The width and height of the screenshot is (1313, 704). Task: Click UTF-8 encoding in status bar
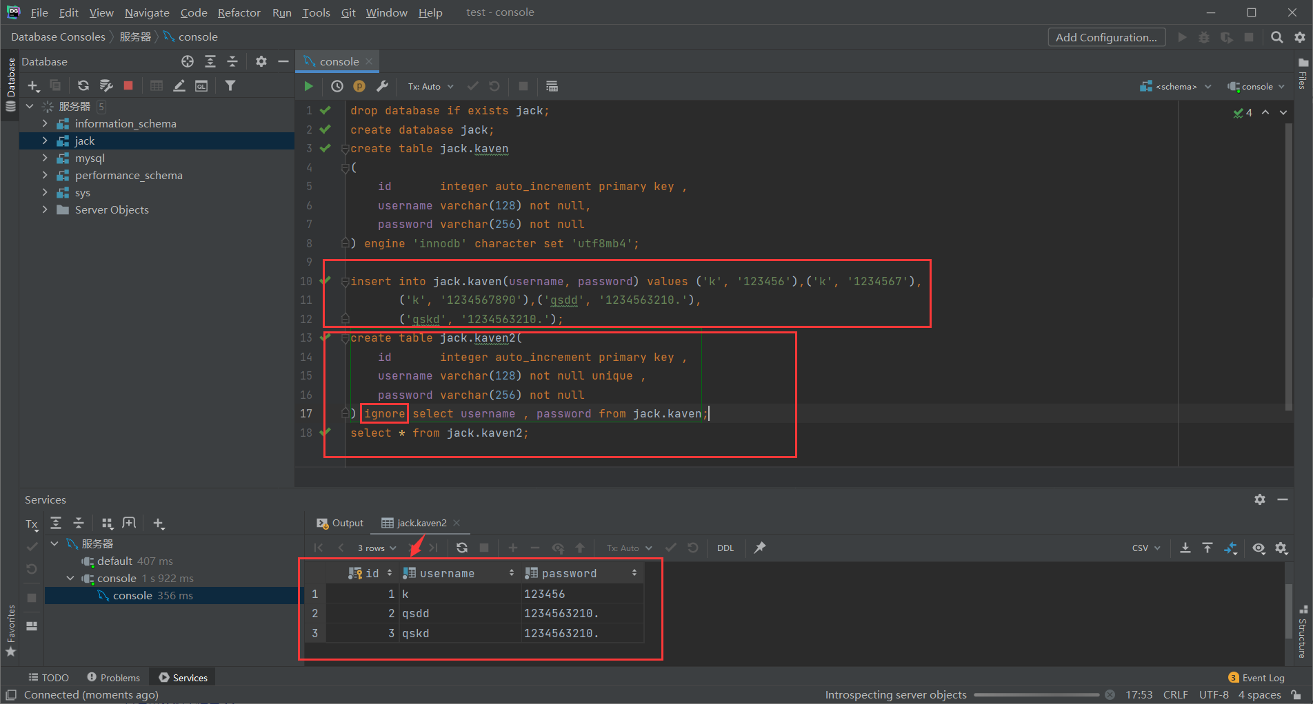(1214, 694)
